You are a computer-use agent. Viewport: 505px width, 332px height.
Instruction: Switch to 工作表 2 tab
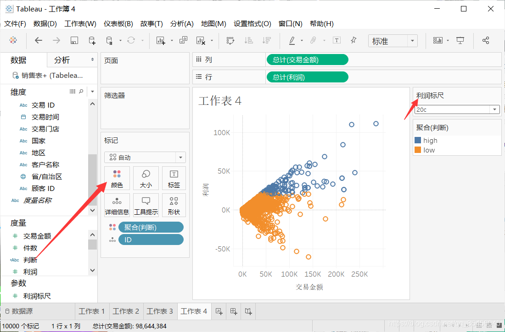126,311
